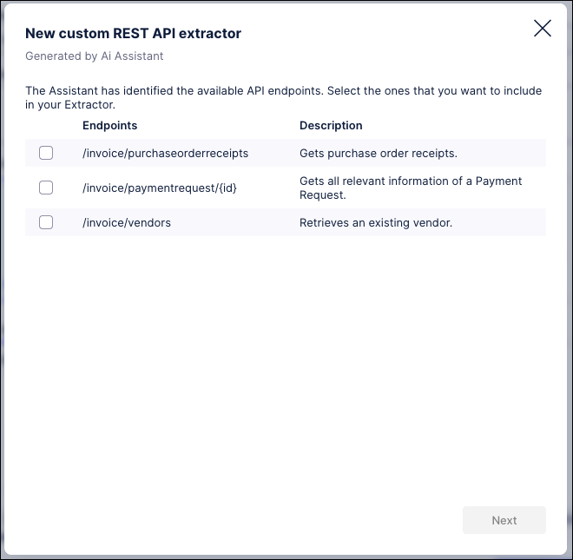The height and width of the screenshot is (560, 573).
Task: Click the 'Retrieves an existing vendor.' description
Action: coord(376,222)
